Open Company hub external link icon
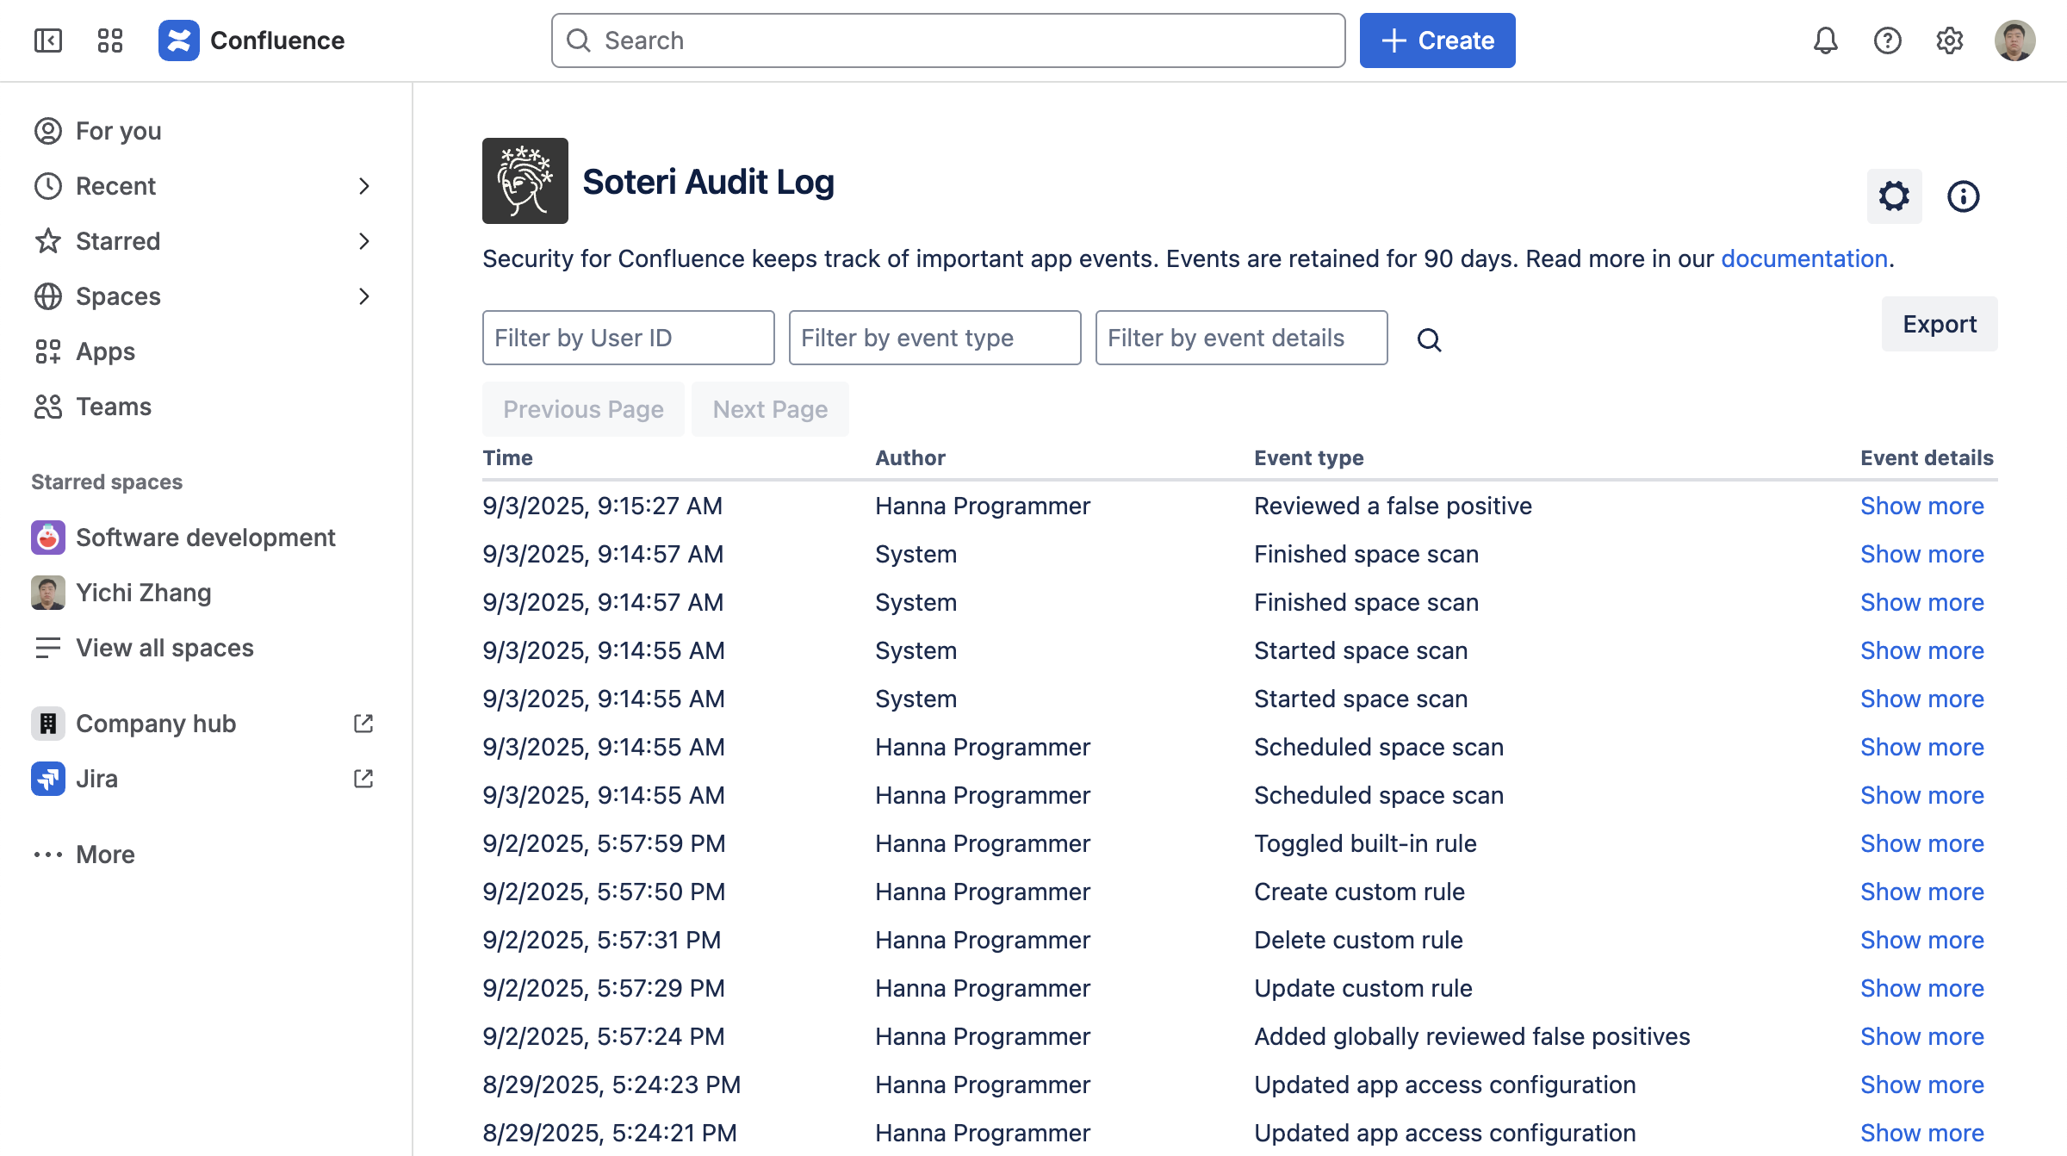This screenshot has height=1156, width=2067. 363,724
